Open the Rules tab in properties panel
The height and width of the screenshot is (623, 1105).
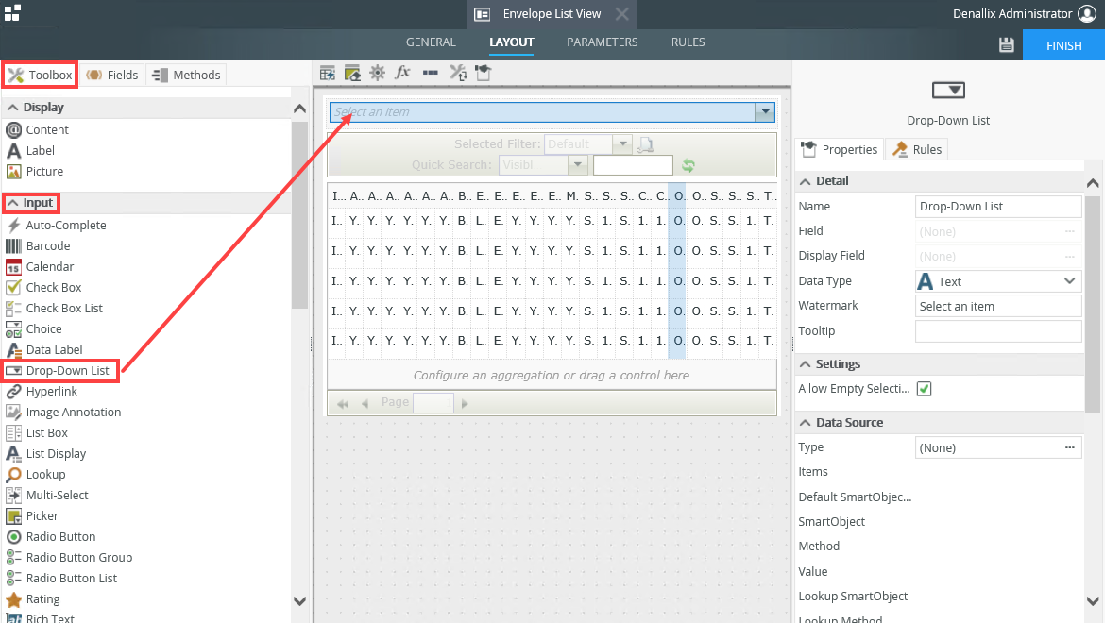pyautogui.click(x=918, y=149)
